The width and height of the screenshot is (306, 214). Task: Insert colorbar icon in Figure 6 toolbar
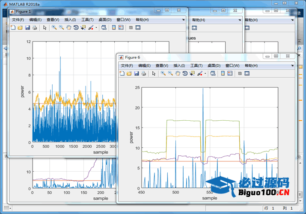pyautogui.click(x=223, y=73)
